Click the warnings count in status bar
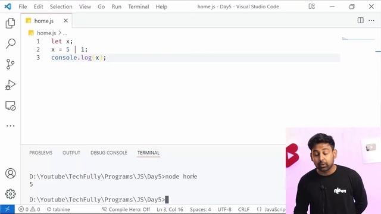This screenshot has height=214, width=381. point(36,209)
